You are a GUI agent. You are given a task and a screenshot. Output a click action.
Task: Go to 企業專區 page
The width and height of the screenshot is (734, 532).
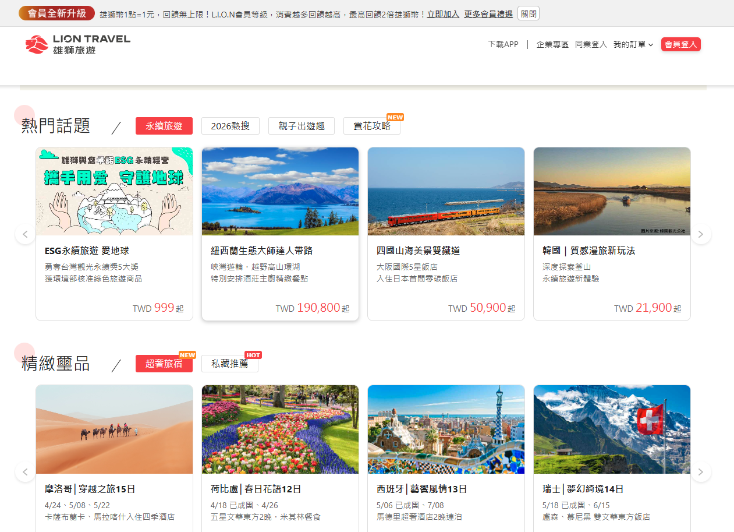(552, 44)
